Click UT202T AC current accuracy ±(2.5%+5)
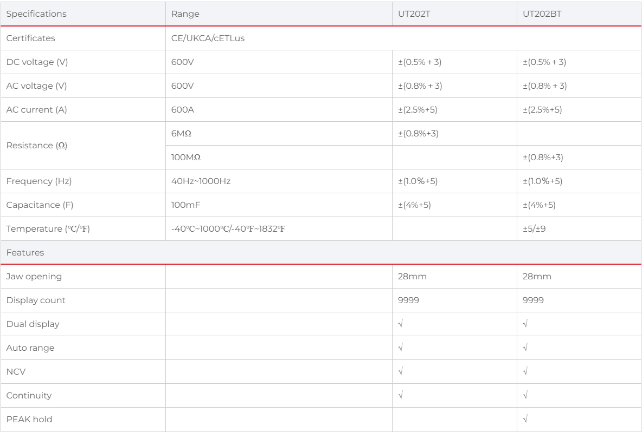 click(x=417, y=109)
